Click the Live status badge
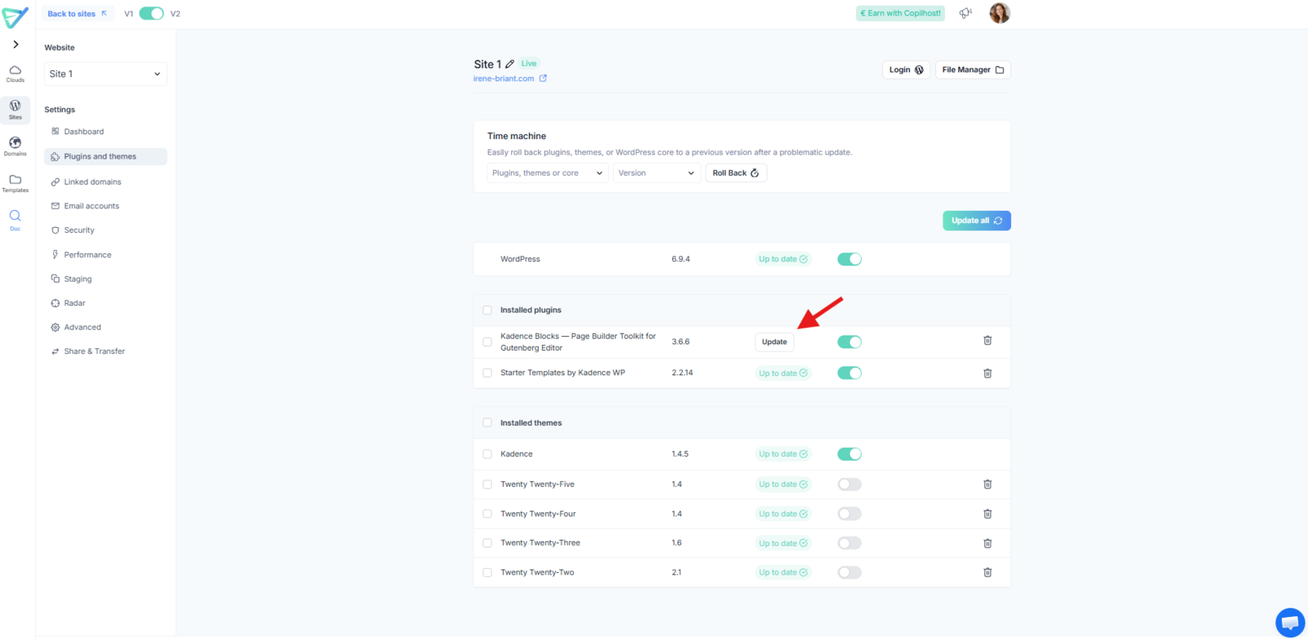The image size is (1308, 639). pyautogui.click(x=529, y=64)
